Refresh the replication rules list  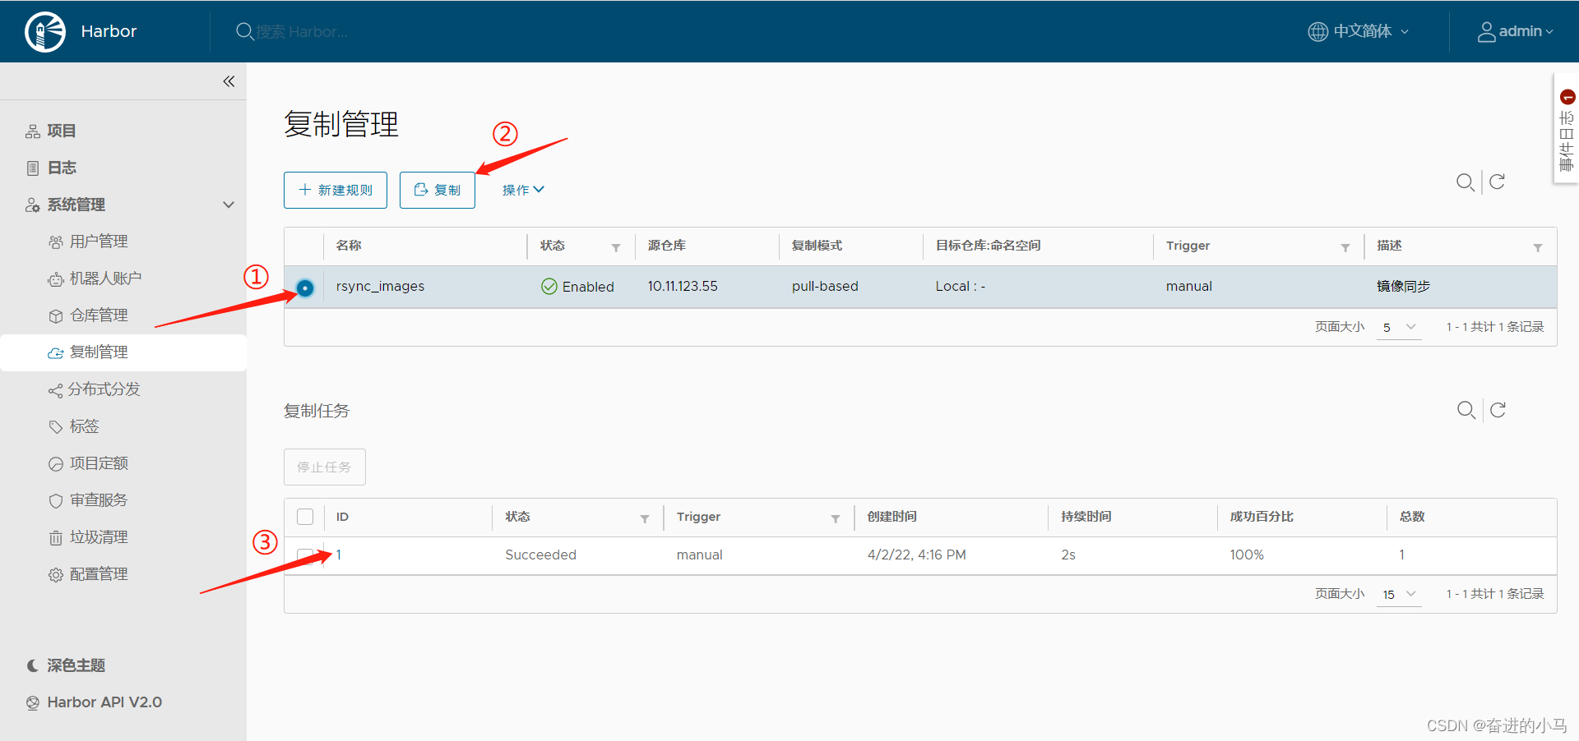click(x=1498, y=182)
